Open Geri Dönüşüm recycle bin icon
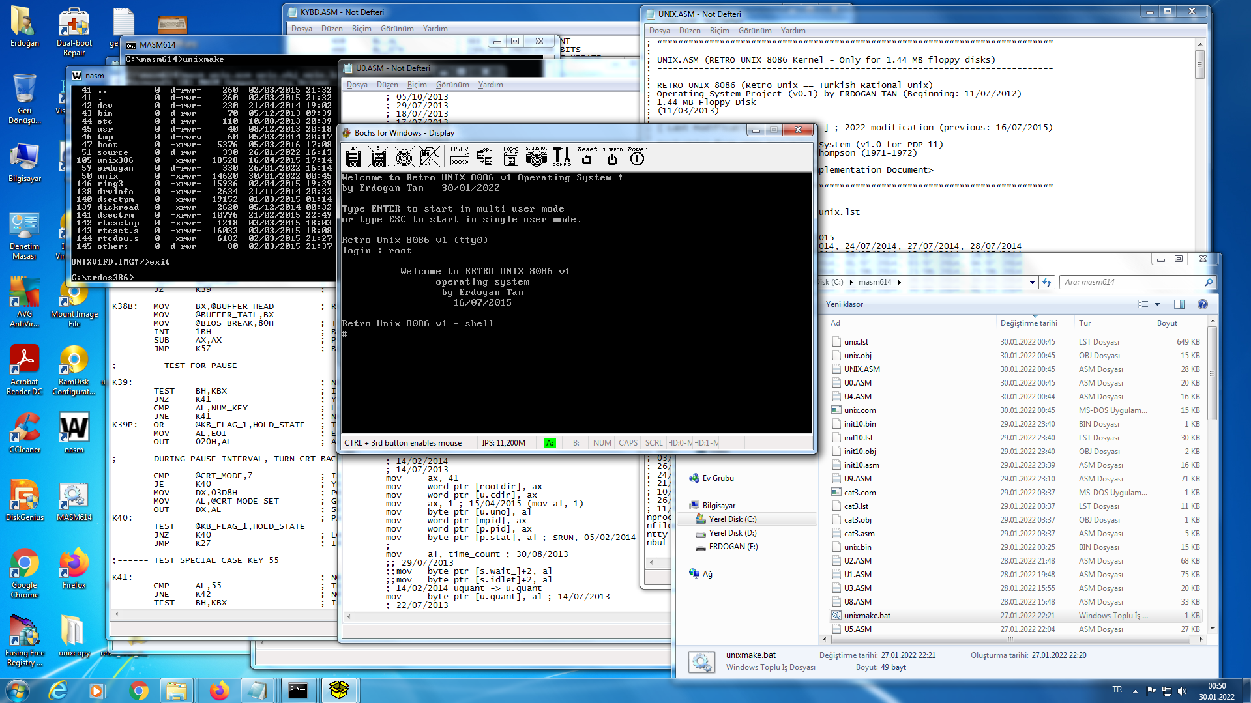The width and height of the screenshot is (1251, 703). tap(24, 100)
